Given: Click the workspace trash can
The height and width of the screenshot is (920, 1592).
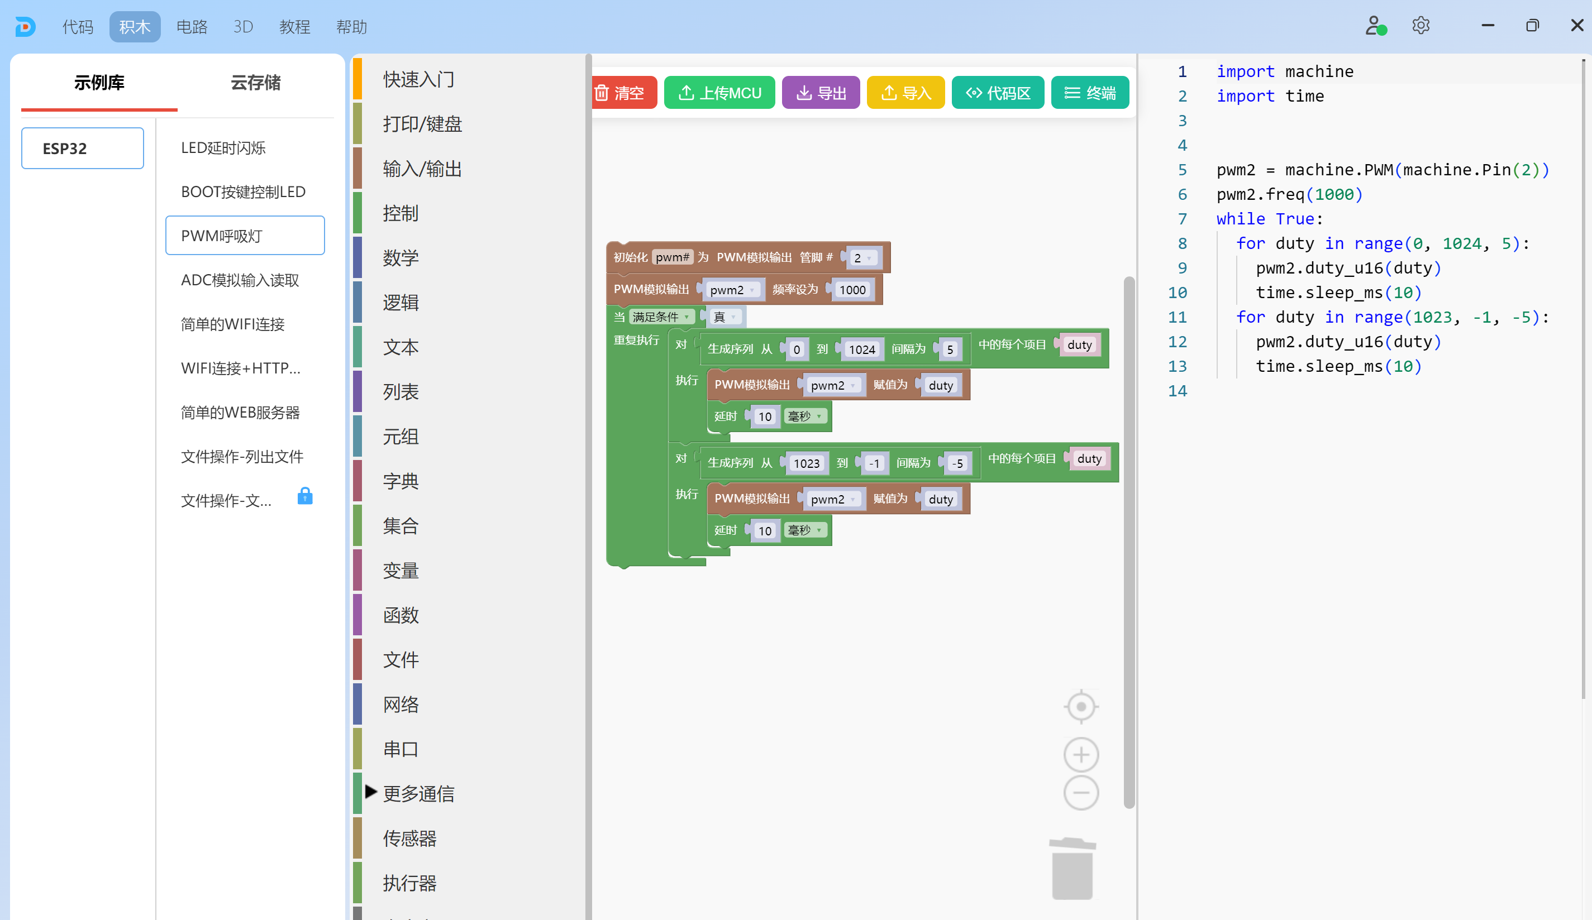Looking at the screenshot, I should [x=1072, y=868].
